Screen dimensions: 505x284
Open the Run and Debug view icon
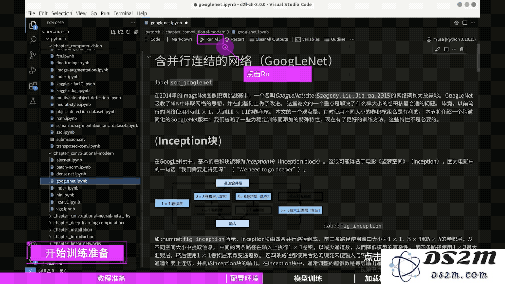(x=33, y=70)
